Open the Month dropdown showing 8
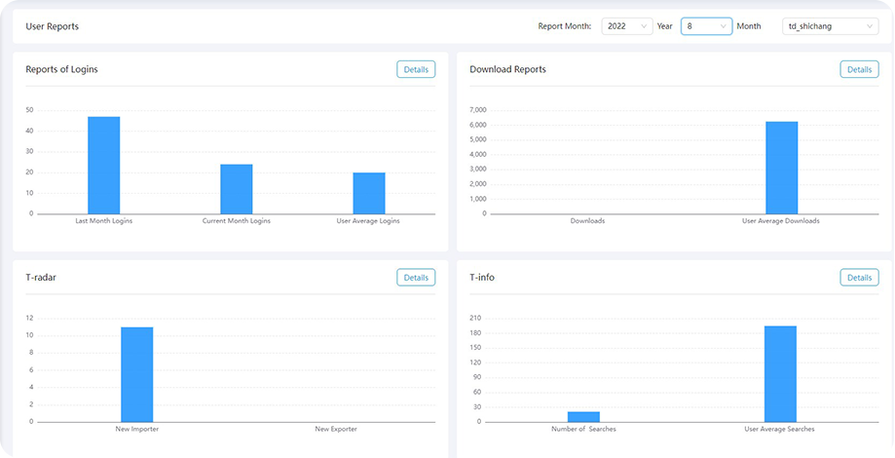 pos(706,26)
